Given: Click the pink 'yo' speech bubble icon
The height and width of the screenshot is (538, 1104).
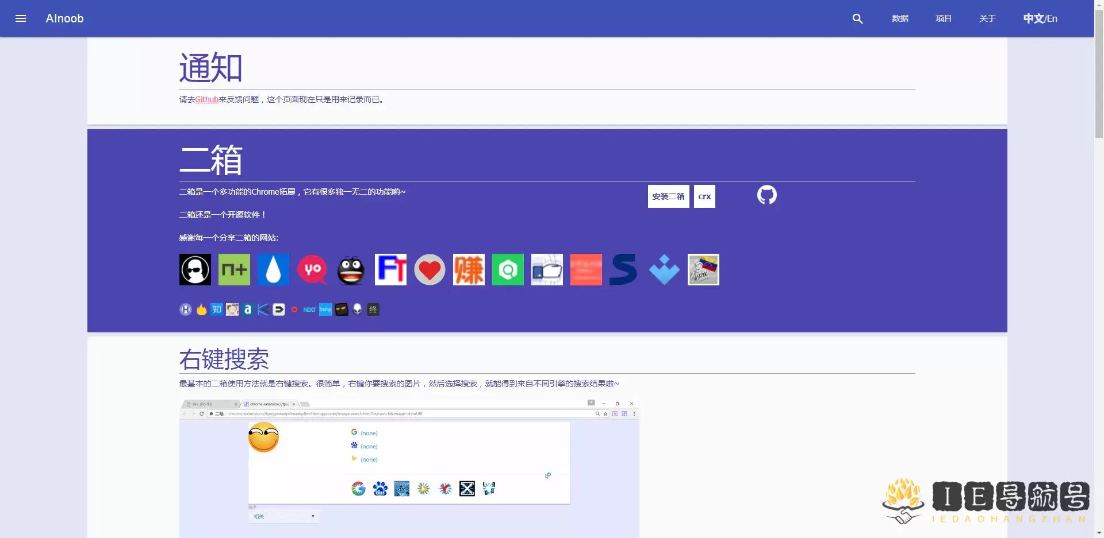Looking at the screenshot, I should [312, 270].
